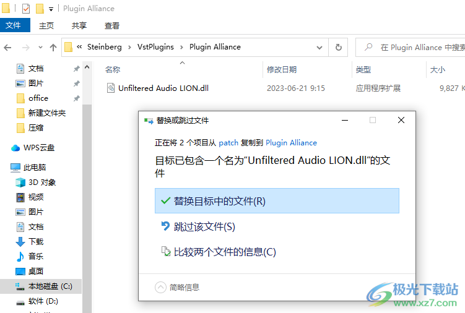465x313 pixels.
Task: Click the patch source link in dialog
Action: click(x=228, y=143)
